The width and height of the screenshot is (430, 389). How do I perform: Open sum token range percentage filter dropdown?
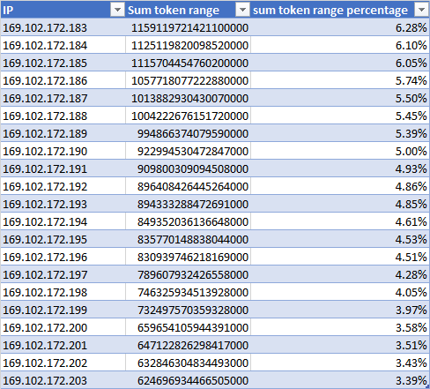click(x=421, y=10)
